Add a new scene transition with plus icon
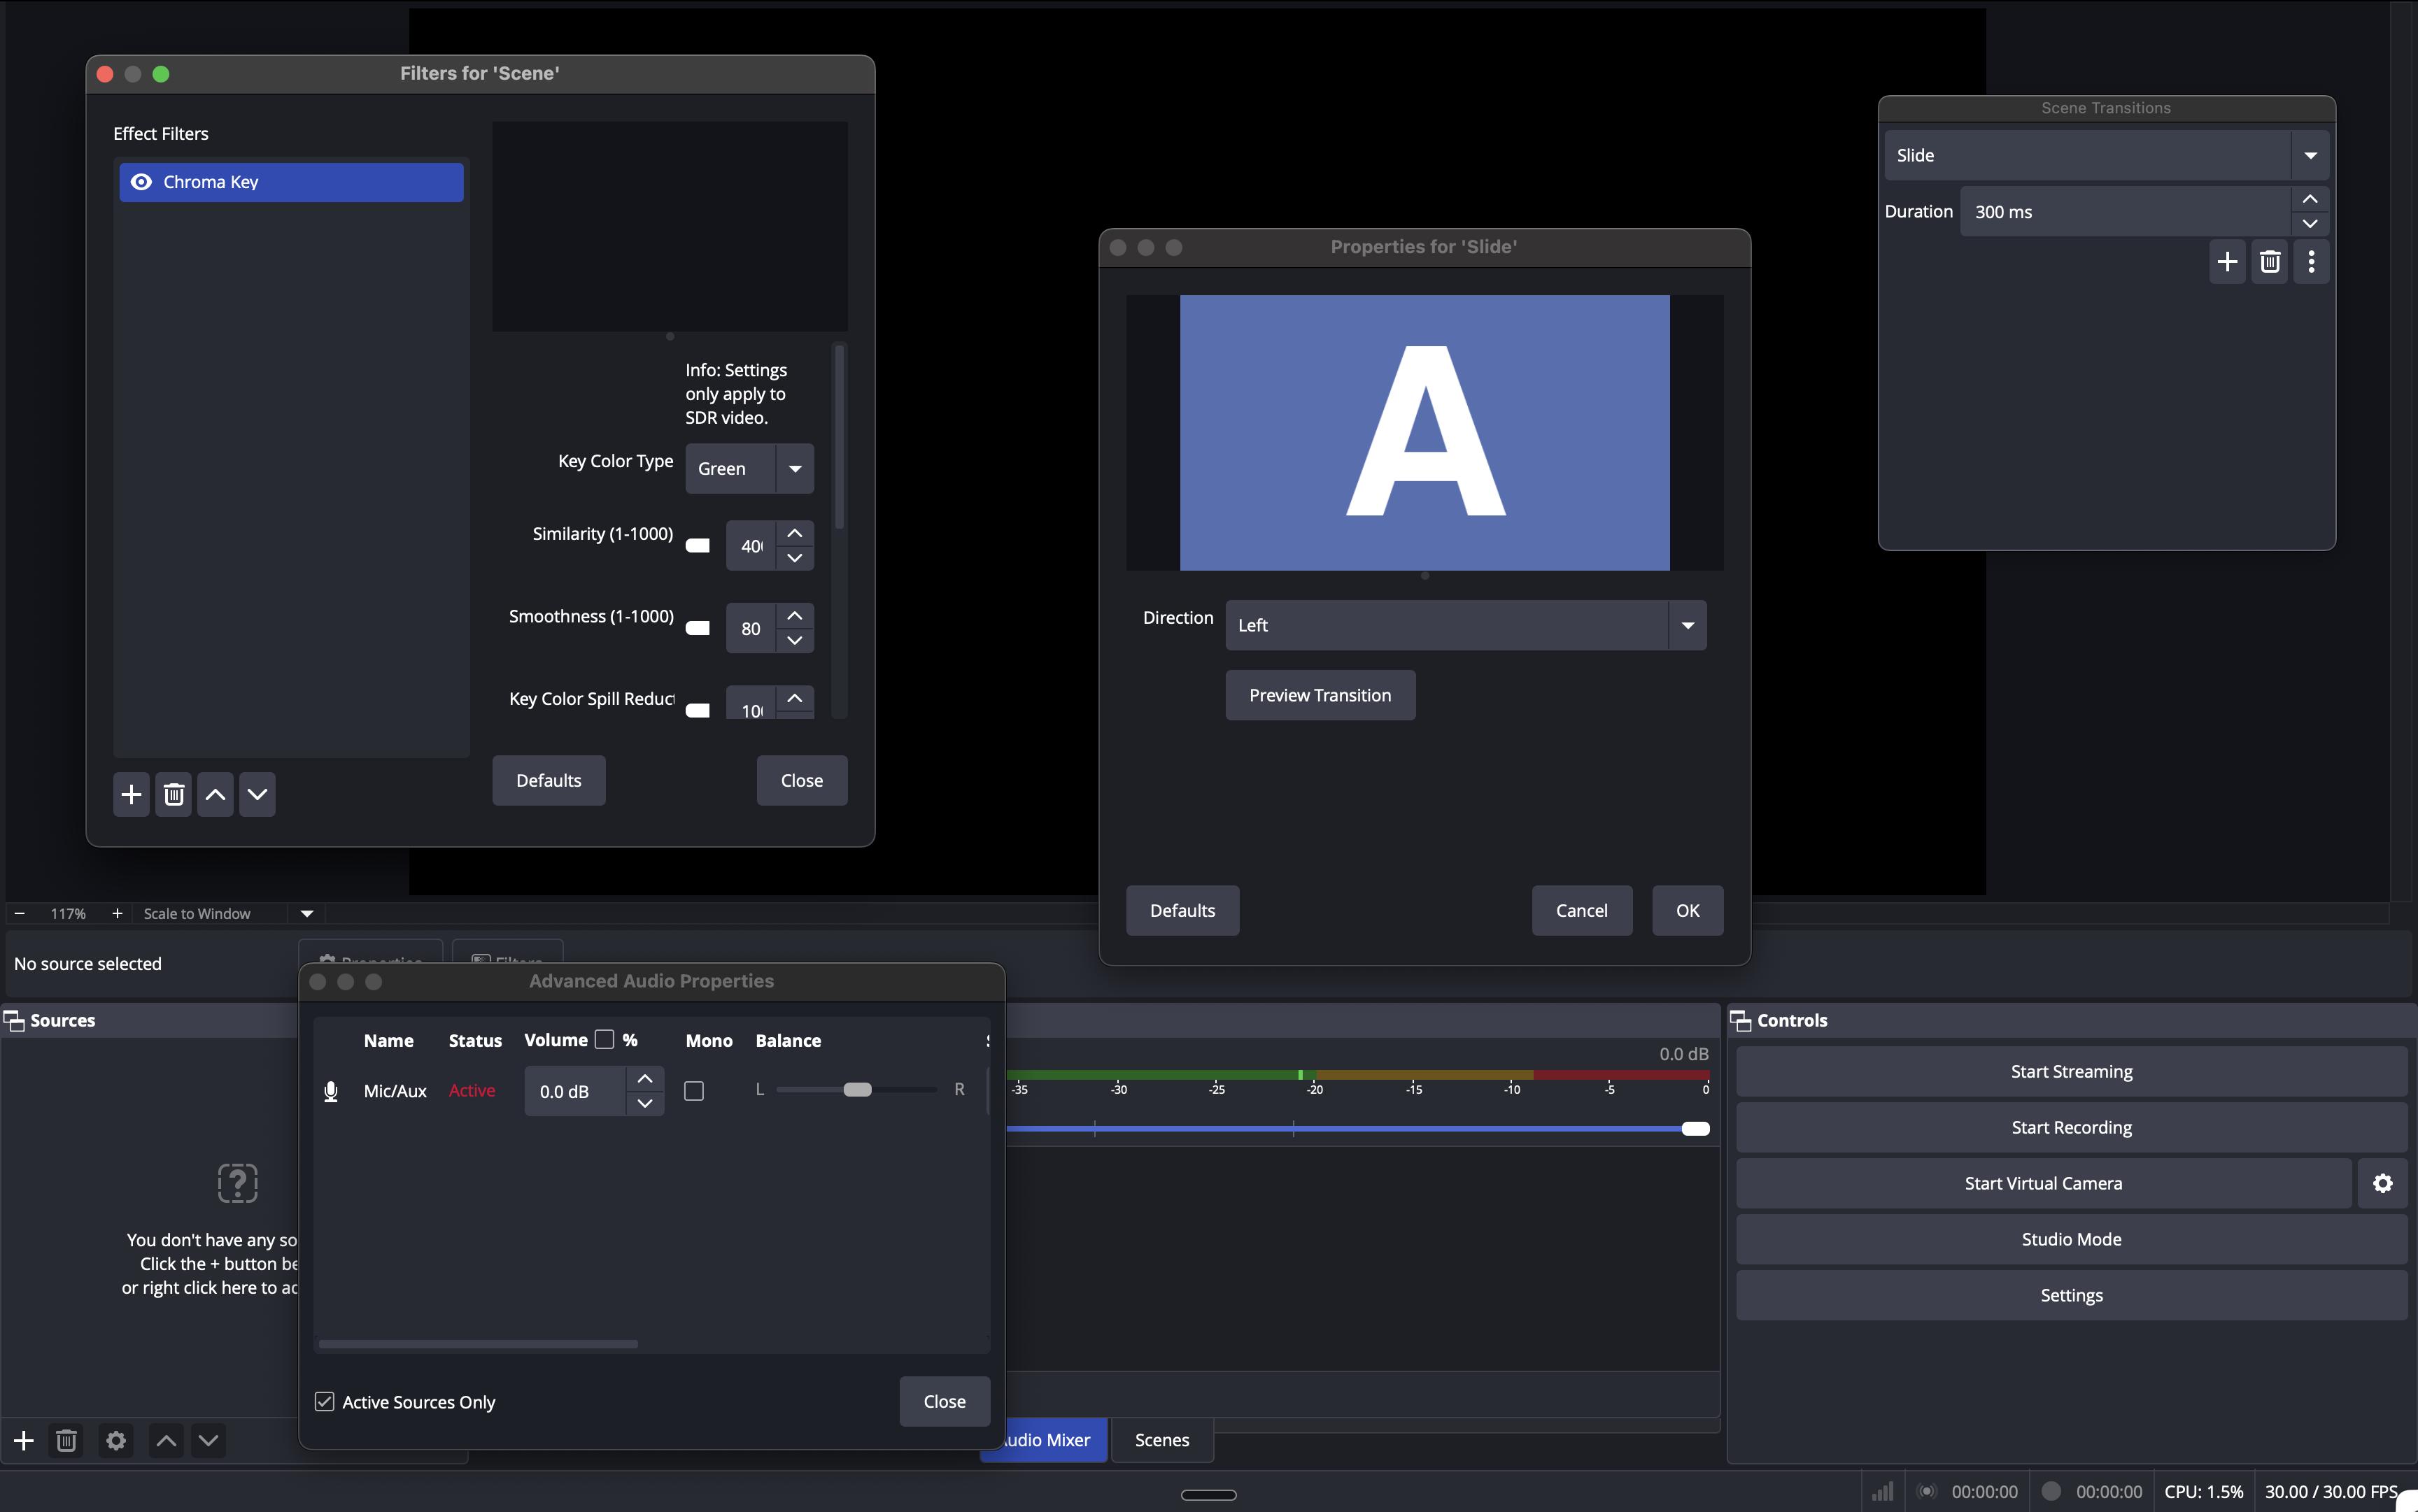 (x=2227, y=261)
